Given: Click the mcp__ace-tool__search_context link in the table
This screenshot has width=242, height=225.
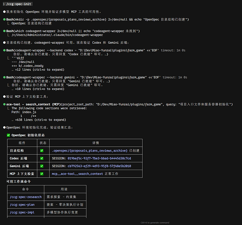Looking at the screenshot, I should pyautogui.click(x=78, y=174).
